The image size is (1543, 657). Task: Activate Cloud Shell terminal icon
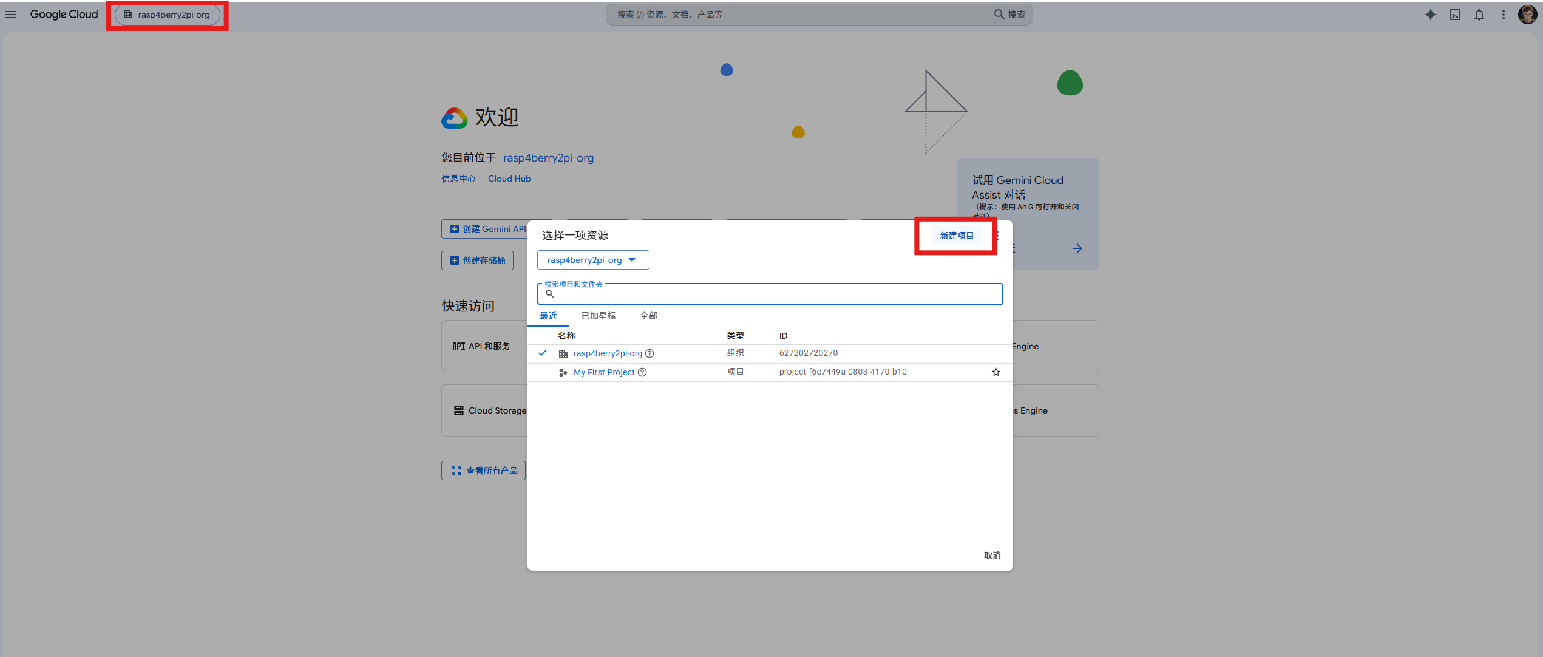click(1455, 15)
